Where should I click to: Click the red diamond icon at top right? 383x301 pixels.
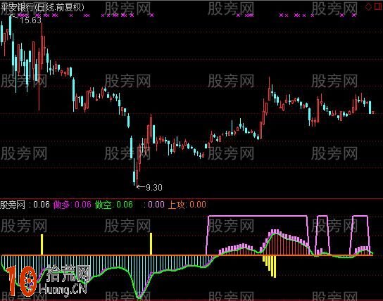368,6
